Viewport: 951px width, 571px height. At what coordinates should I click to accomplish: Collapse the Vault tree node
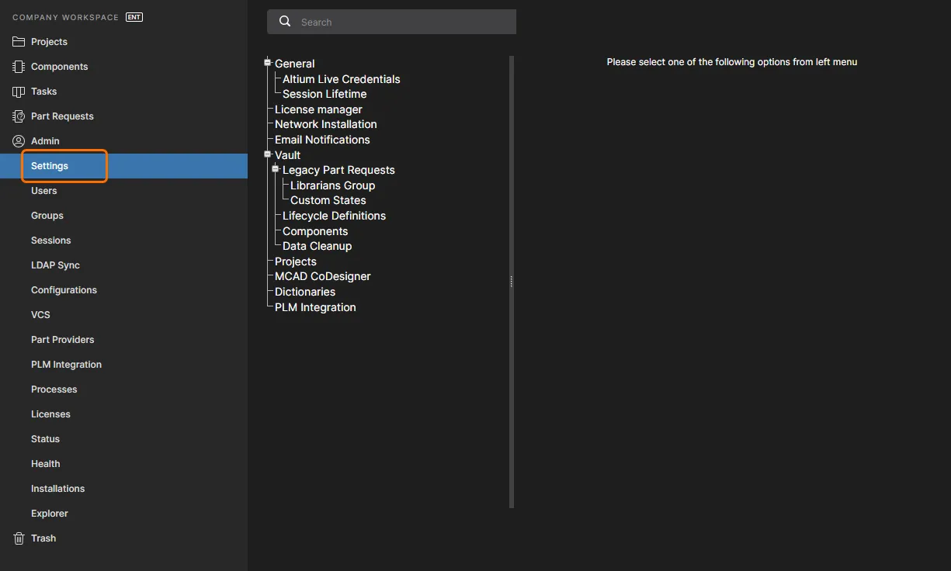tap(268, 154)
